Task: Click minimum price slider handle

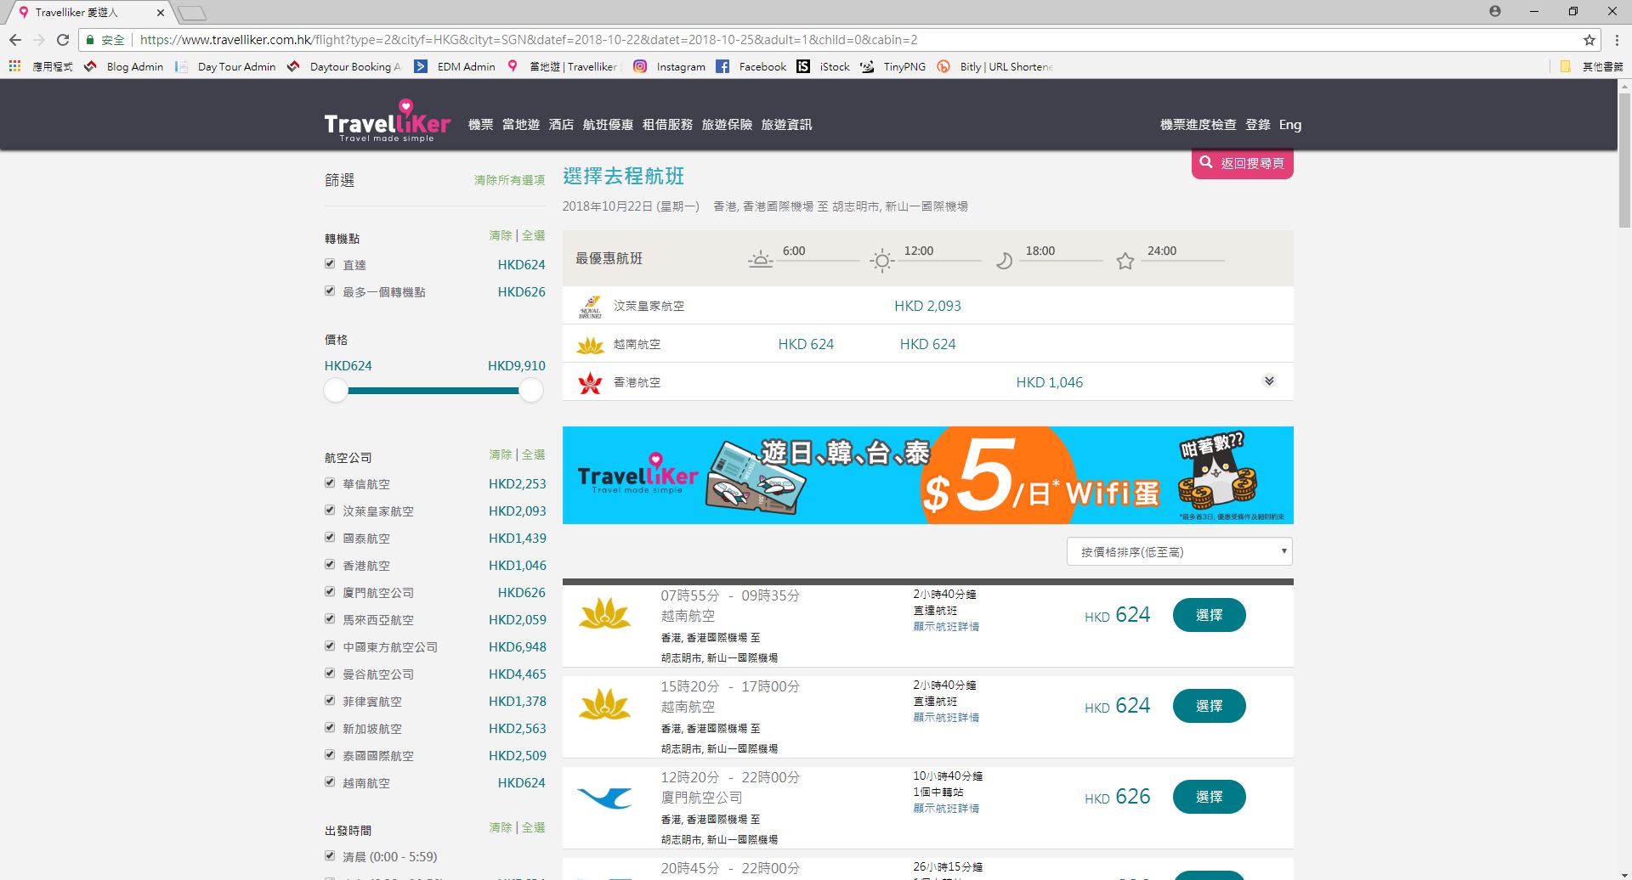Action: coord(336,391)
